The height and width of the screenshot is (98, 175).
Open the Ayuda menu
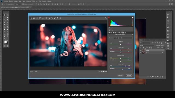pyautogui.click(x=49, y=1)
